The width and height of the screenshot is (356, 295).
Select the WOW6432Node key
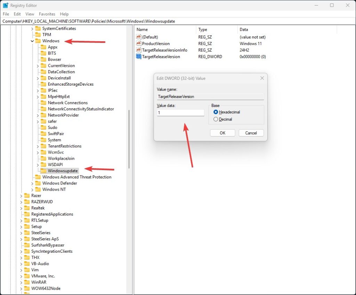click(x=46, y=288)
